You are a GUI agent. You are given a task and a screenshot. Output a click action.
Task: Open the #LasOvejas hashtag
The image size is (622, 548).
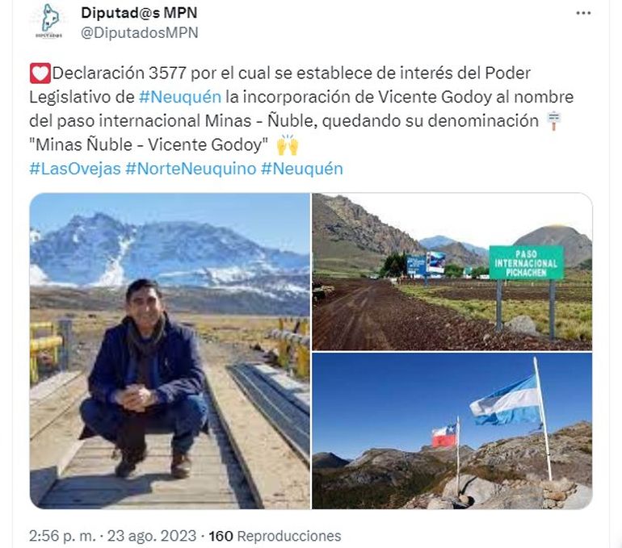coord(75,169)
